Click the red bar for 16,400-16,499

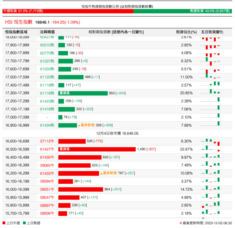point(80,157)
